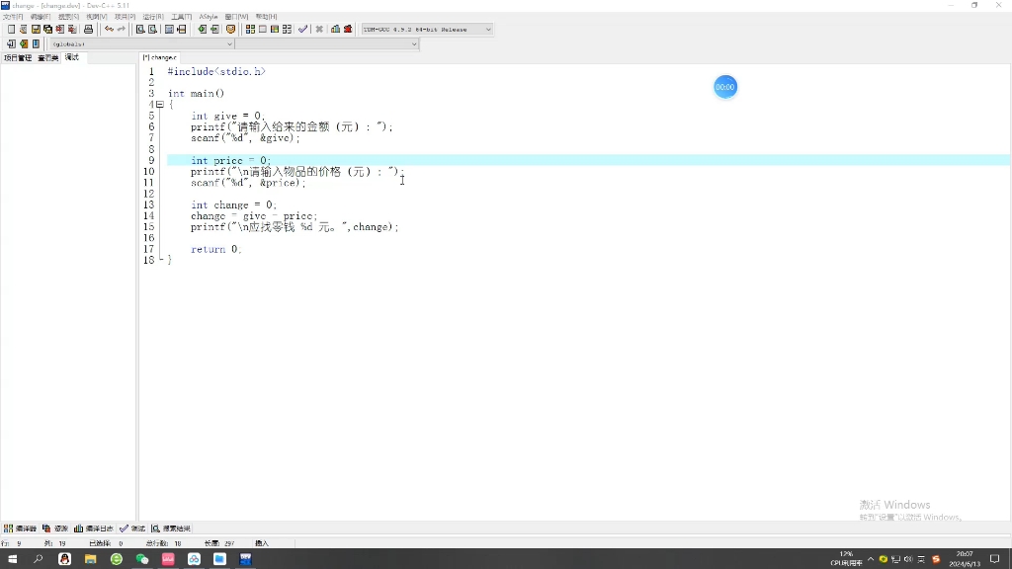The width and height of the screenshot is (1012, 569).
Task: Open the 资源 bottom panel tab
Action: click(x=55, y=528)
